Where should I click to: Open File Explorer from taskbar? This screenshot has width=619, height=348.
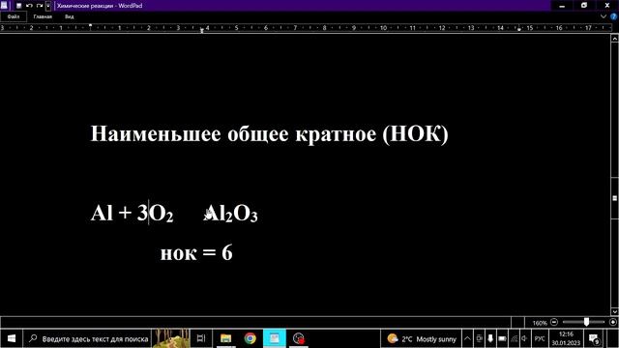point(225,338)
